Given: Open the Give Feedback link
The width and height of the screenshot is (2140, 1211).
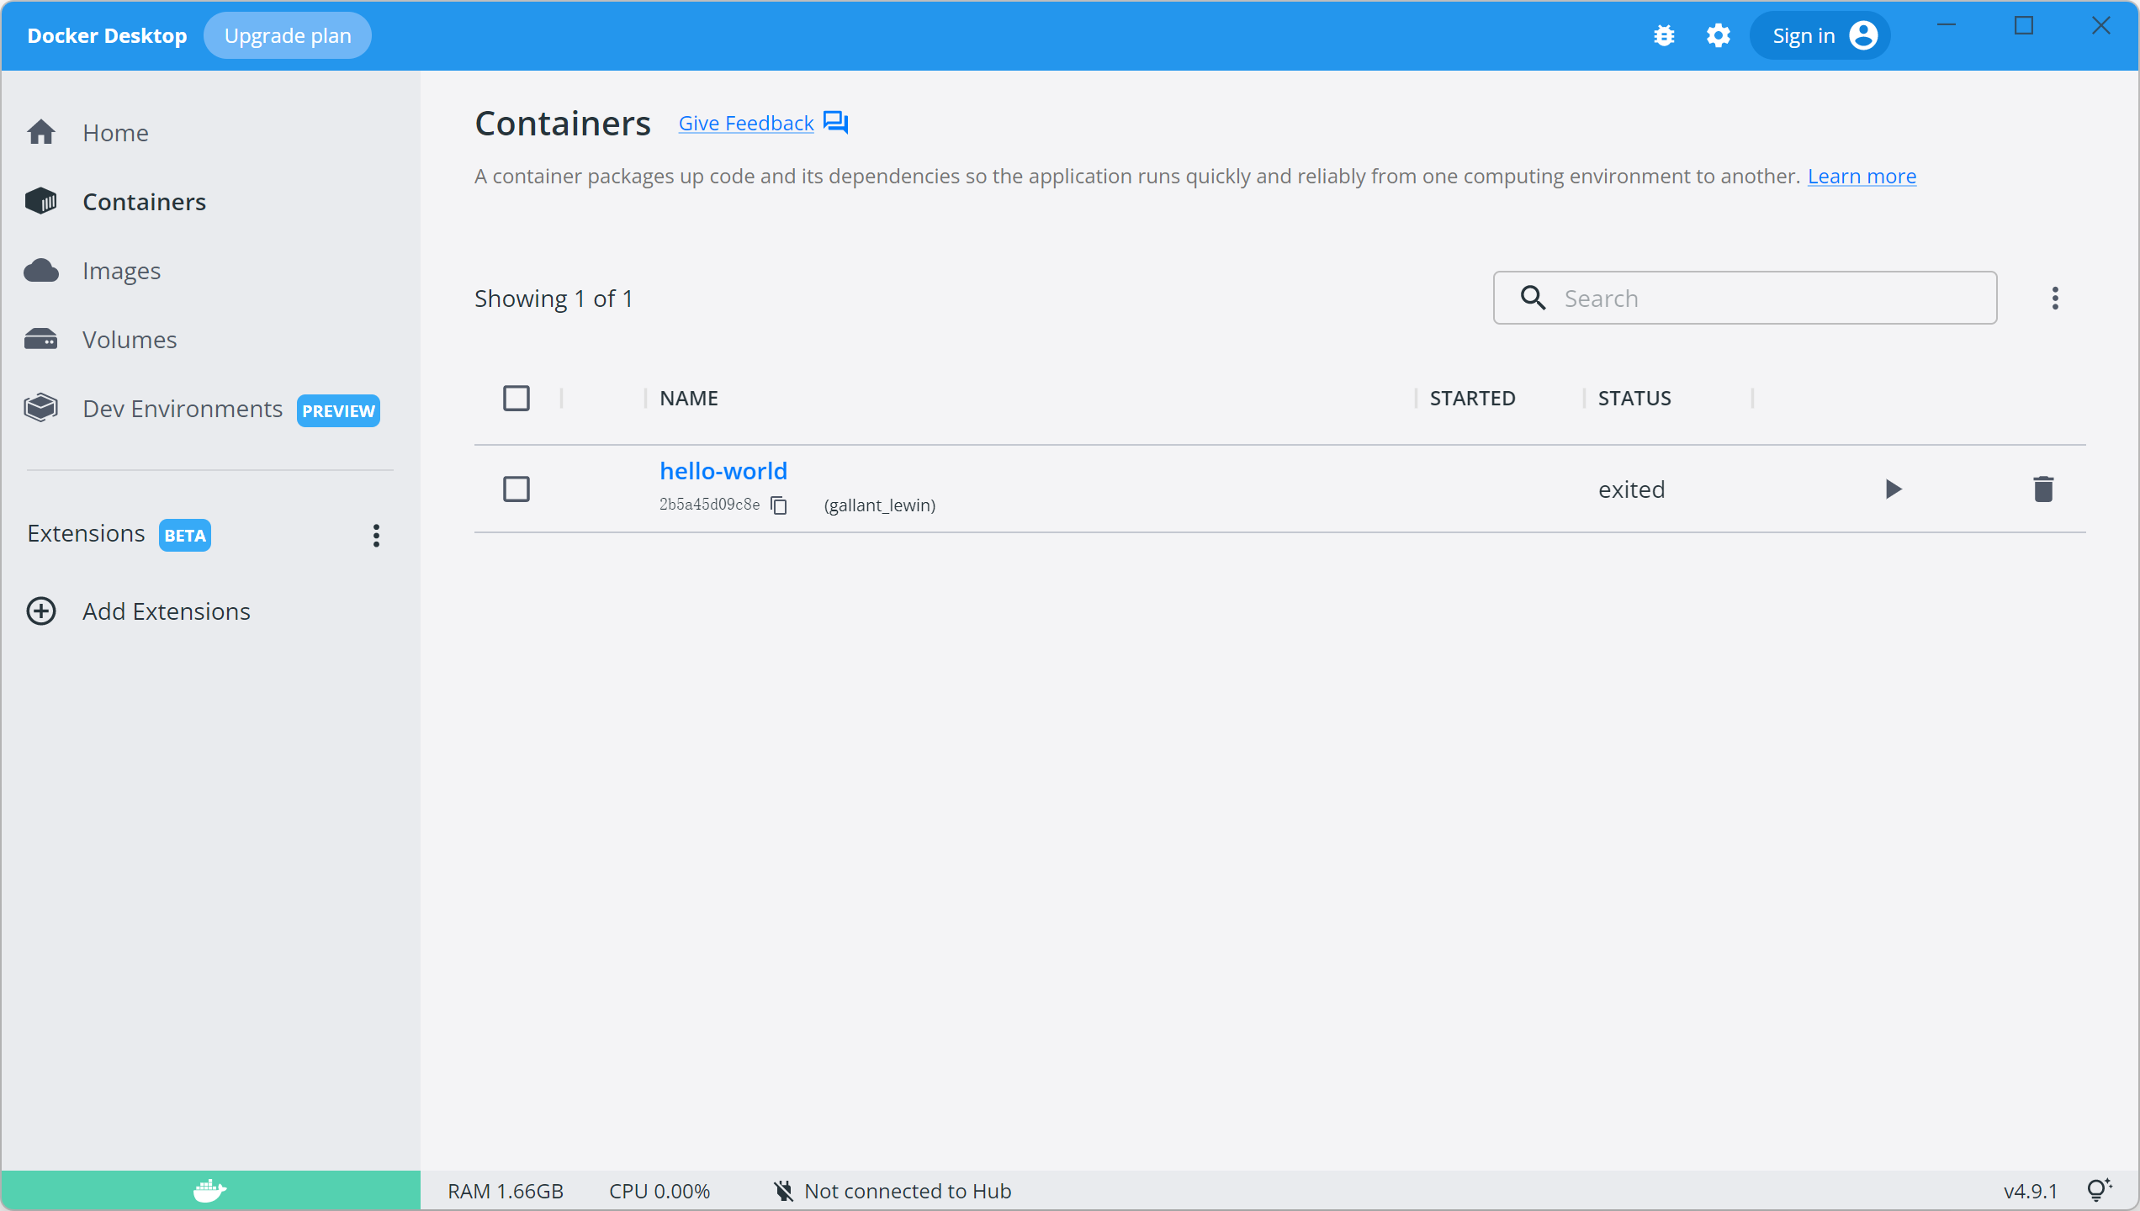Looking at the screenshot, I should click(746, 123).
